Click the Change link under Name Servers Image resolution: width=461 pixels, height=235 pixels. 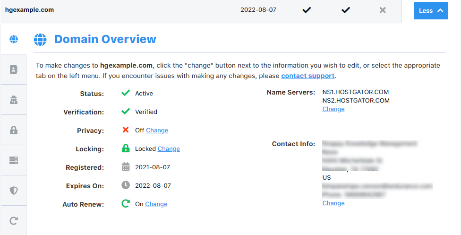point(333,109)
